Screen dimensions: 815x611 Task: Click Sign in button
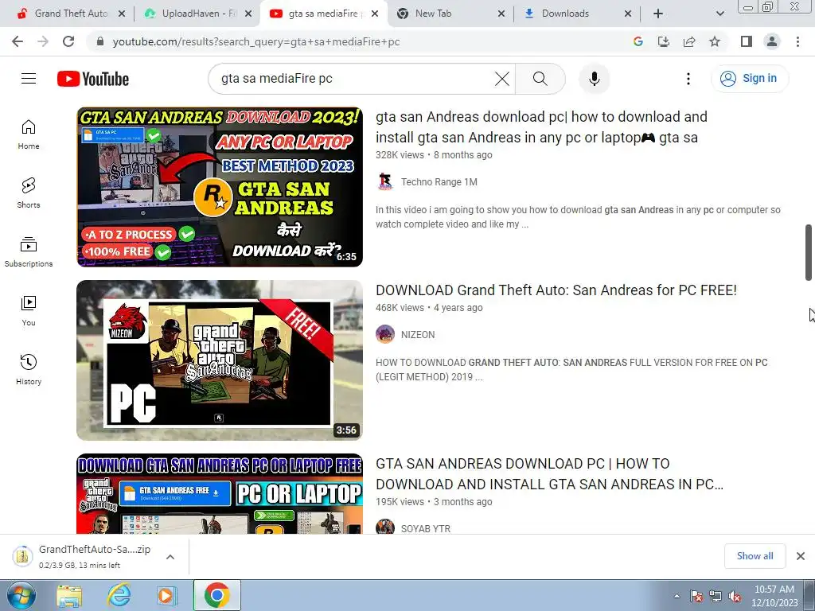click(749, 79)
